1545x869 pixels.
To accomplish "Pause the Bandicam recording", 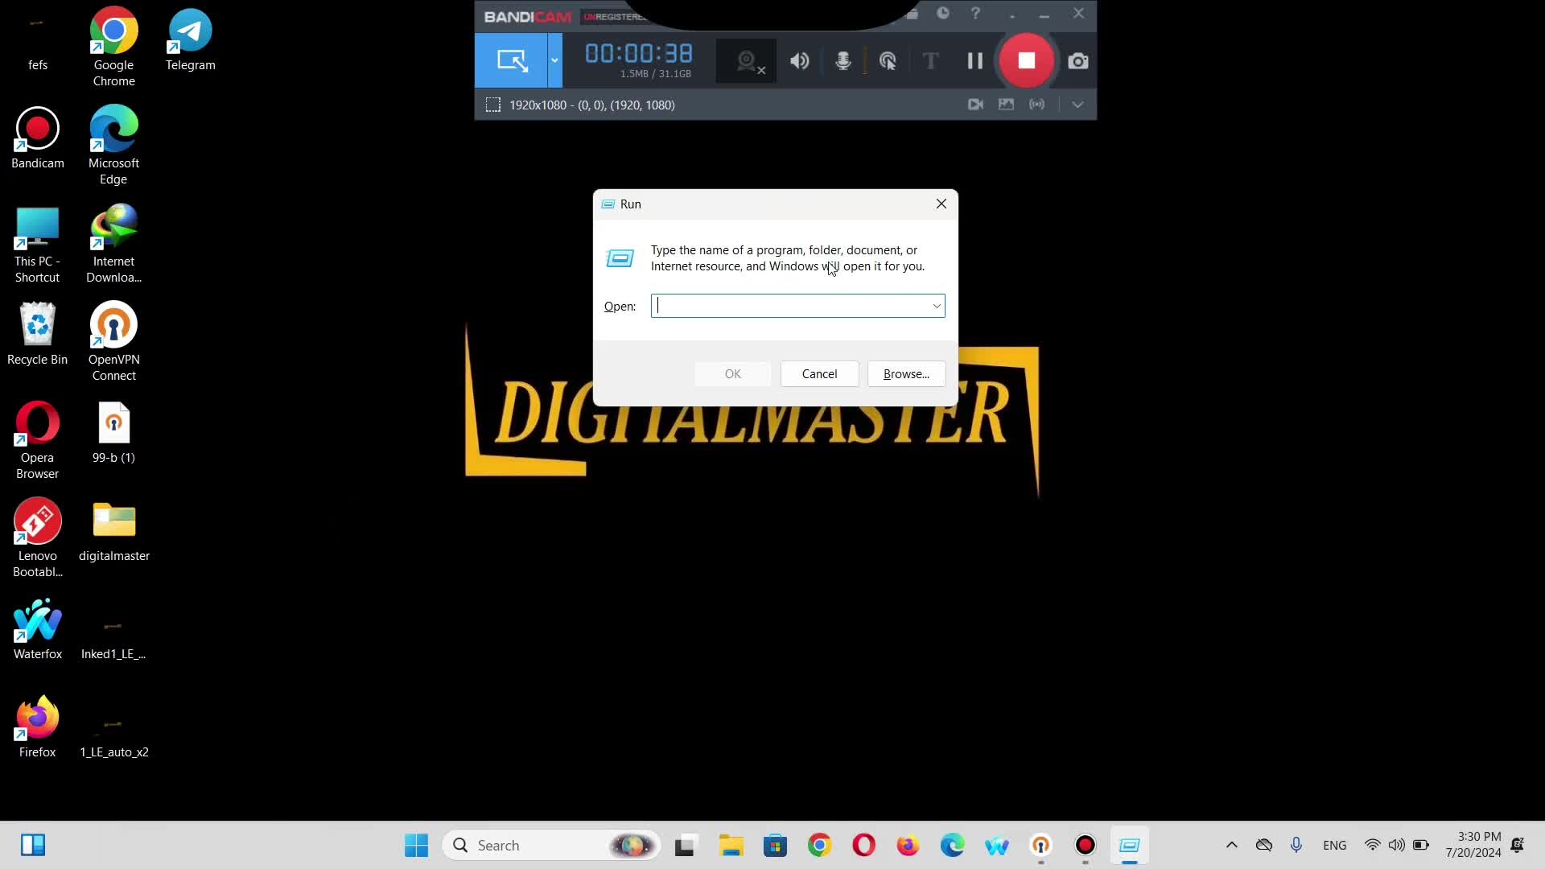I will (x=974, y=61).
